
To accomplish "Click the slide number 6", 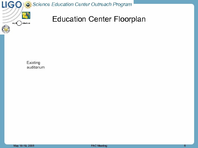I will tap(185, 146).
